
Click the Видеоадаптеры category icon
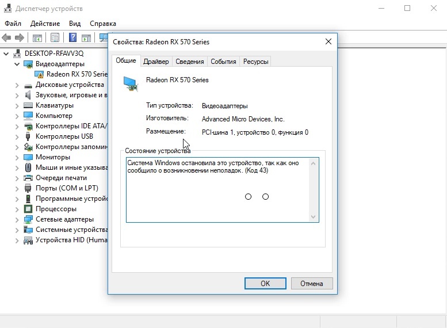[x=28, y=64]
